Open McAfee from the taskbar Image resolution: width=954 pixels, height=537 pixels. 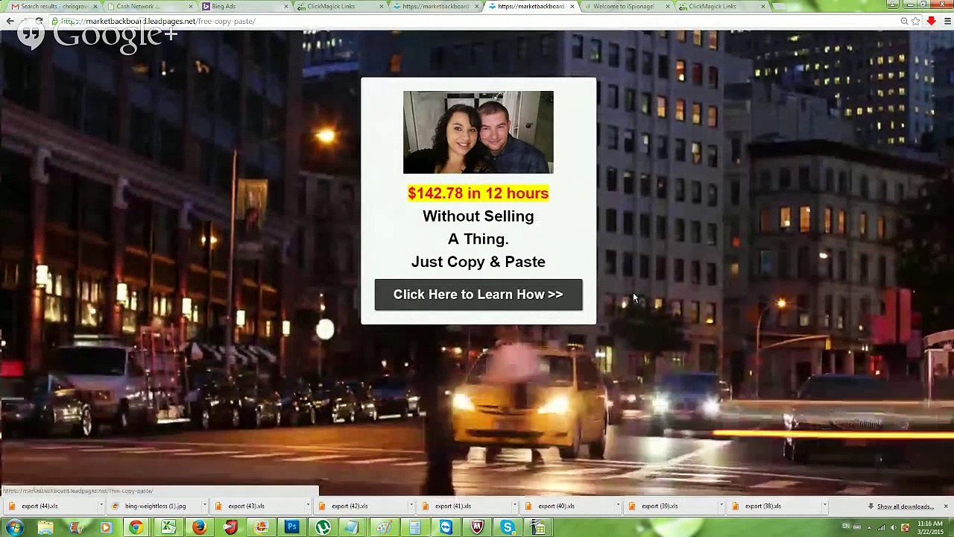(477, 528)
